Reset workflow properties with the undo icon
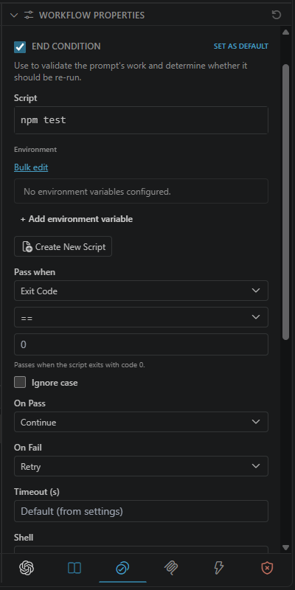 [x=276, y=15]
